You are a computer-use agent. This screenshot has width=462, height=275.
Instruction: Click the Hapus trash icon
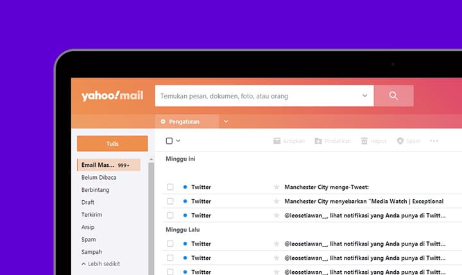coord(364,141)
